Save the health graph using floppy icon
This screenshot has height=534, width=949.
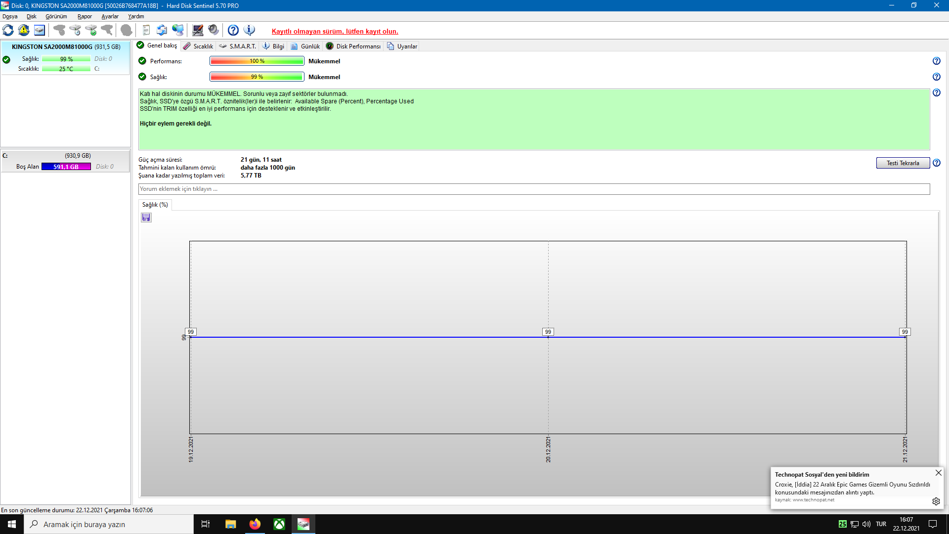click(x=146, y=218)
